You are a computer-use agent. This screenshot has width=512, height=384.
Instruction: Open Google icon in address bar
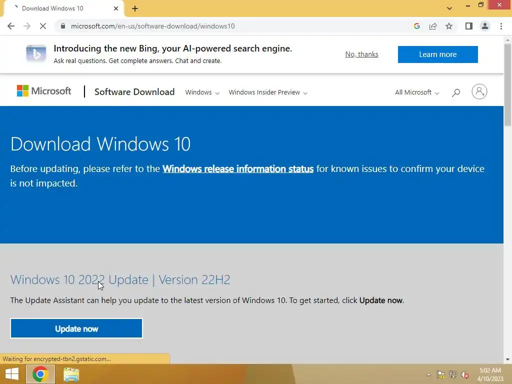click(416, 26)
